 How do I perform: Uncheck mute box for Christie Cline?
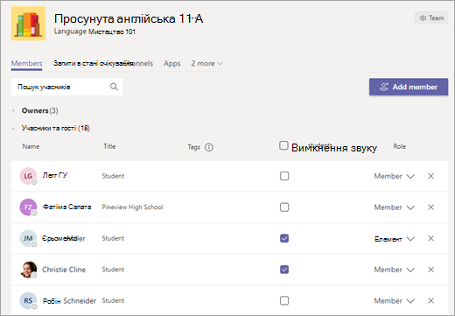click(284, 270)
